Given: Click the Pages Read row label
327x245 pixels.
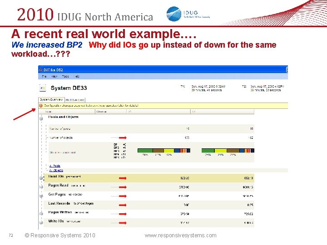Looking at the screenshot, I should pos(67,186).
